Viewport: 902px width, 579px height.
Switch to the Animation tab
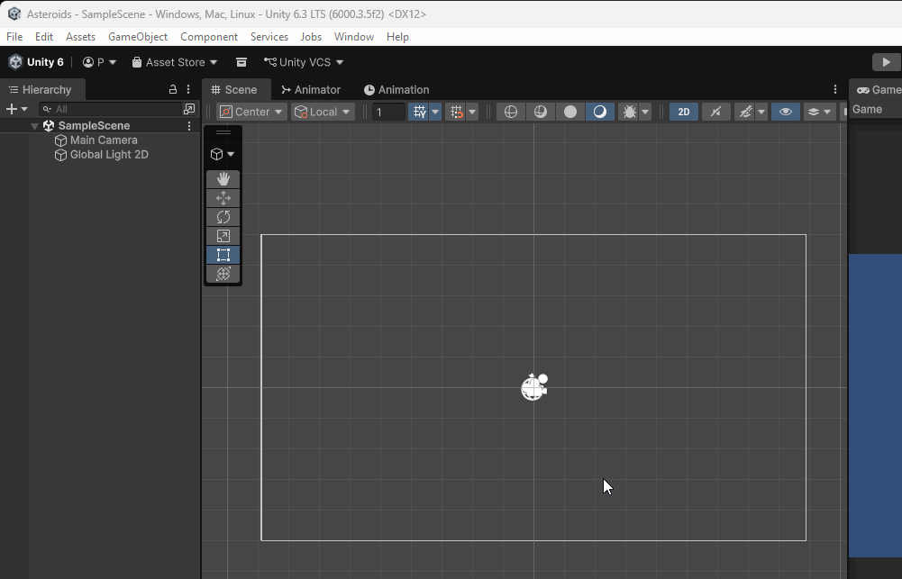[x=396, y=90]
